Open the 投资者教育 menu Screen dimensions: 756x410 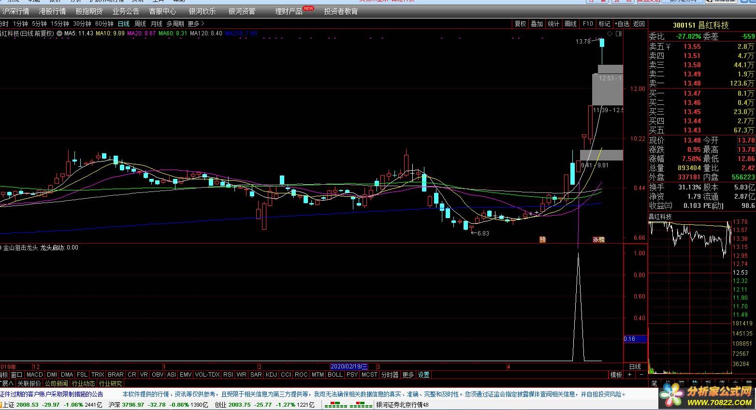341,11
